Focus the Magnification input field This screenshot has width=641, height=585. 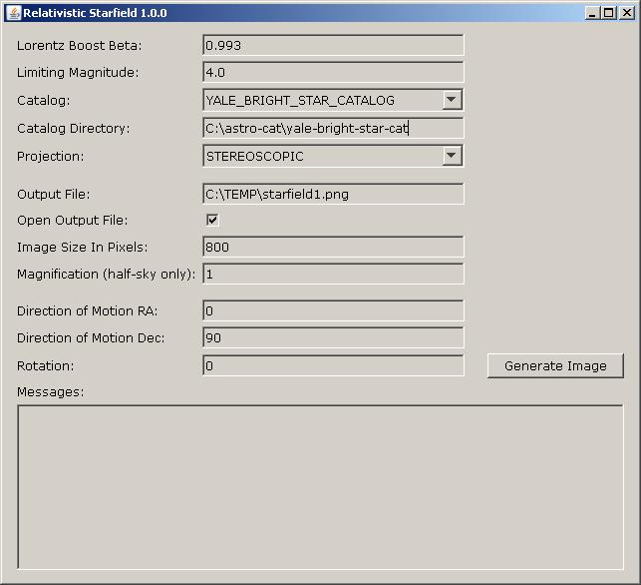coord(333,274)
